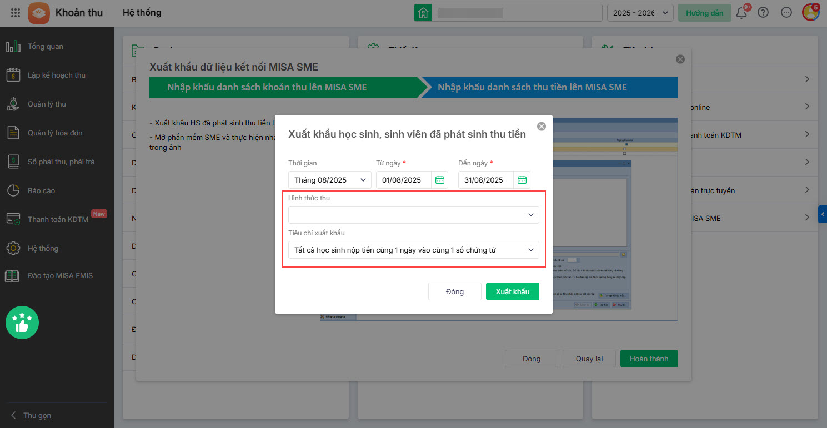The height and width of the screenshot is (428, 827).
Task: Click the Hướng dẫn button
Action: point(705,13)
